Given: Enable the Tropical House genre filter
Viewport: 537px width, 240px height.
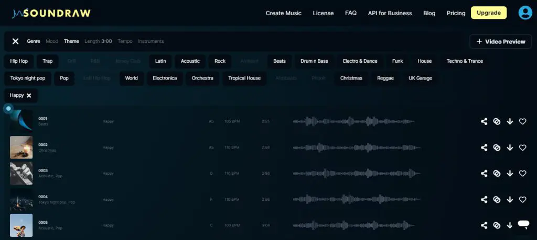Looking at the screenshot, I should (244, 78).
